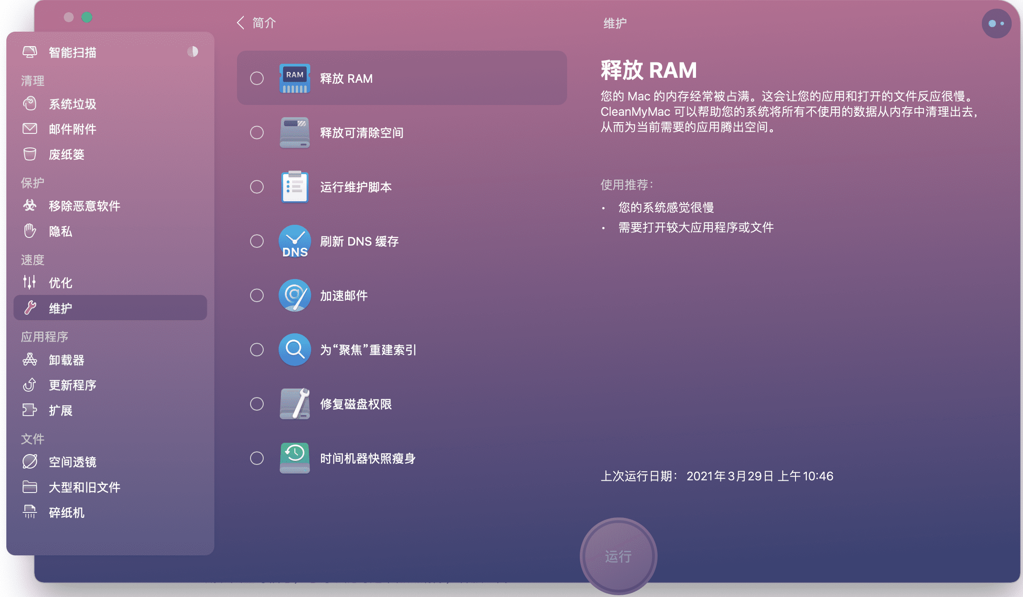Screen dimensions: 1023x597
Task: Select the 释放 RAM radio button
Action: [x=257, y=78]
